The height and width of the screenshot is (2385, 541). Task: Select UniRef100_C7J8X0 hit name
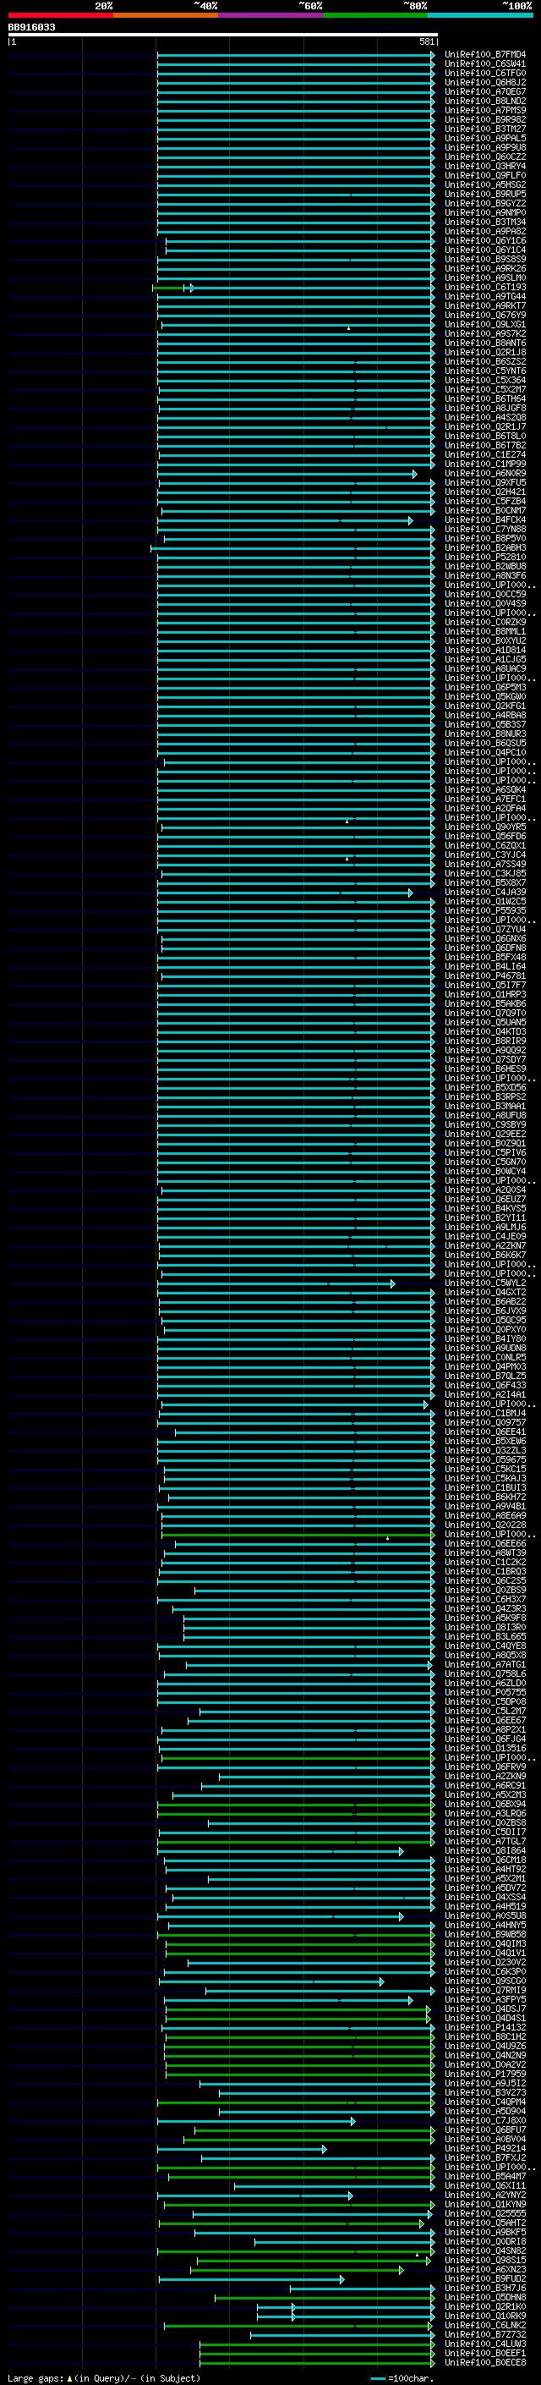pos(485,2120)
